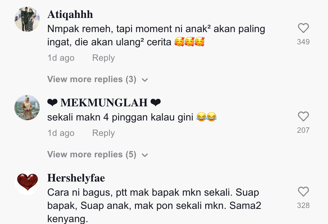This screenshot has height=224, width=328.
Task: Open Atiqahhh's family profile picture
Action: [x=27, y=19]
